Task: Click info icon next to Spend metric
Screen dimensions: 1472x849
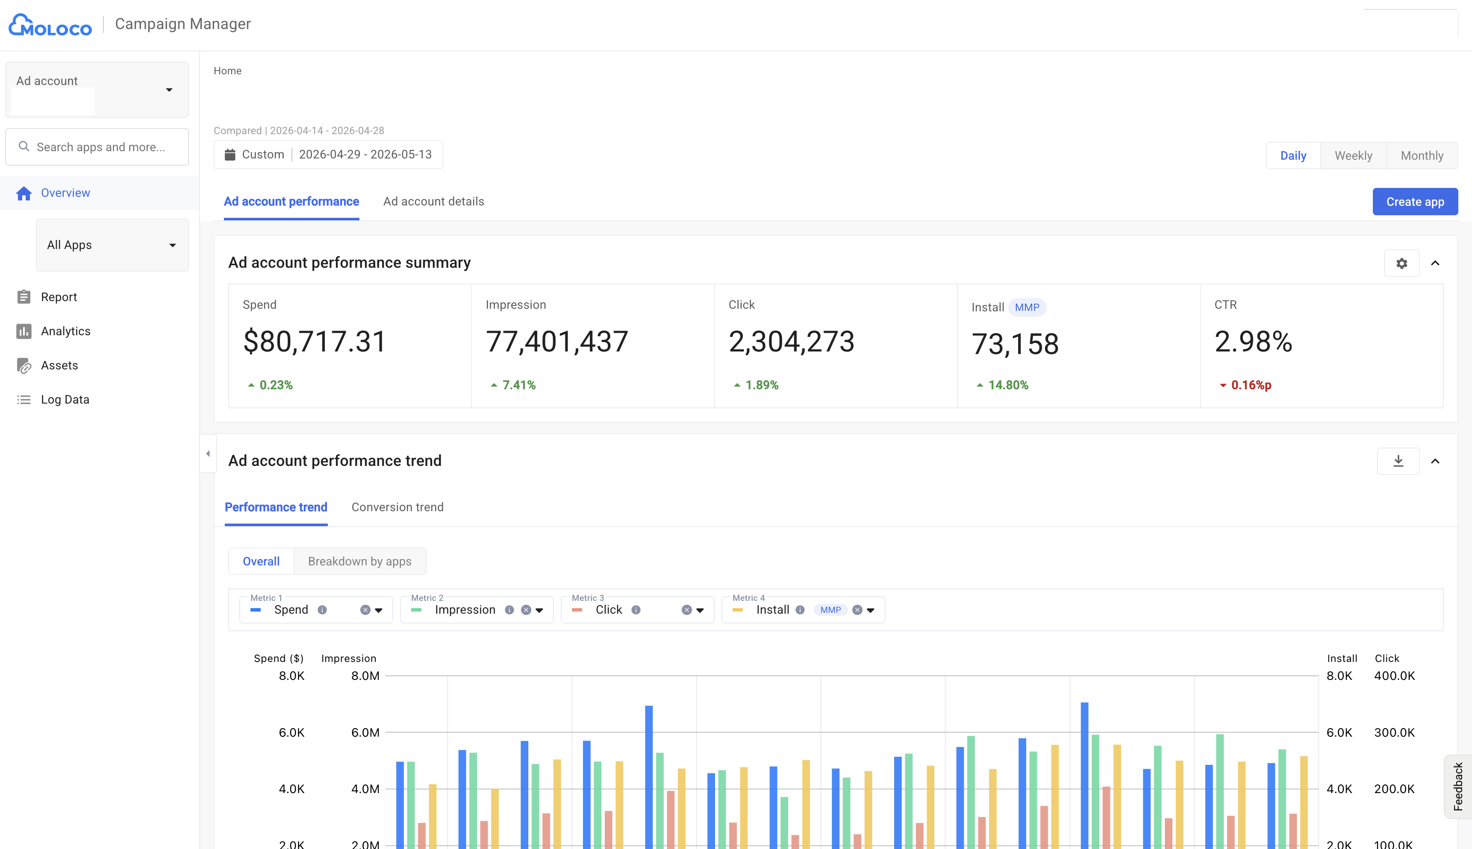Action: [x=322, y=610]
